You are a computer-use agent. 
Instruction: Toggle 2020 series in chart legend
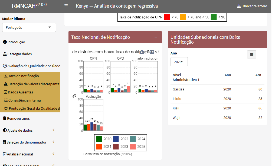coord(104,139)
